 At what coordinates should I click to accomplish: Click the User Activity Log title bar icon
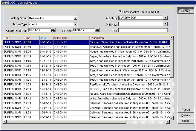3,3
